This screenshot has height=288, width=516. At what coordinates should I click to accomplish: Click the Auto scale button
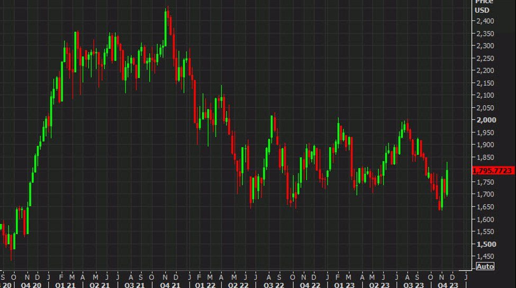pyautogui.click(x=485, y=266)
